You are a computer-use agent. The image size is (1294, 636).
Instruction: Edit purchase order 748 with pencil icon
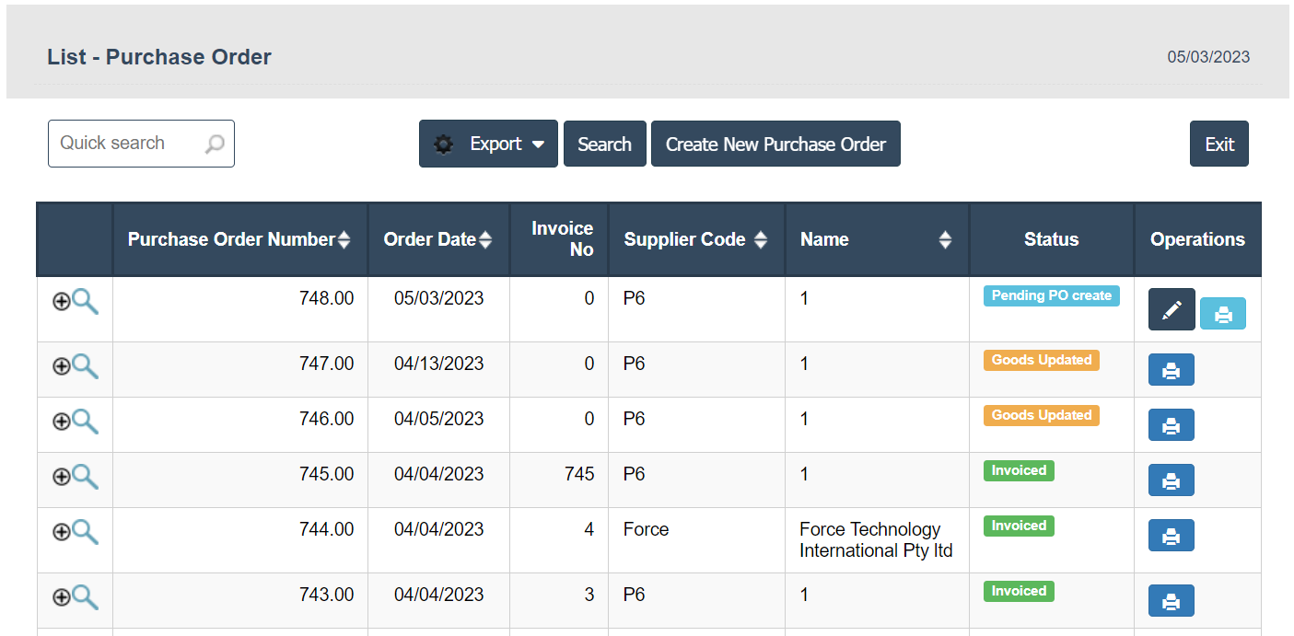pos(1172,310)
